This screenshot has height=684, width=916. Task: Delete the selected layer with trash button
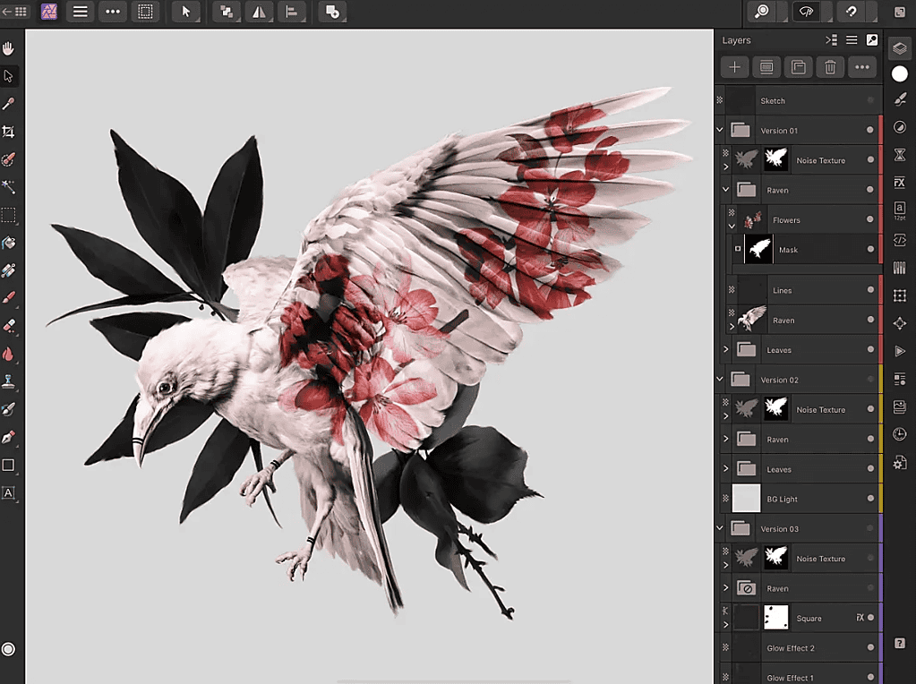tap(830, 67)
